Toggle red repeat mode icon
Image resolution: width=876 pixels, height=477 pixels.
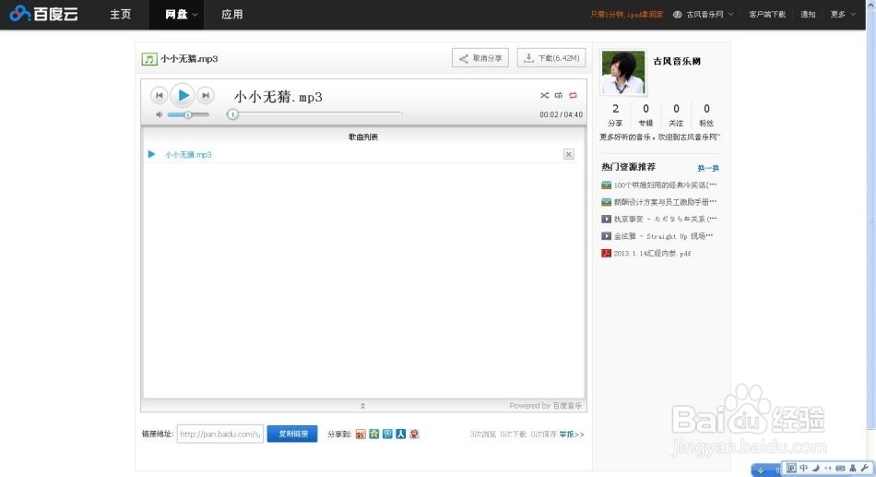point(574,96)
